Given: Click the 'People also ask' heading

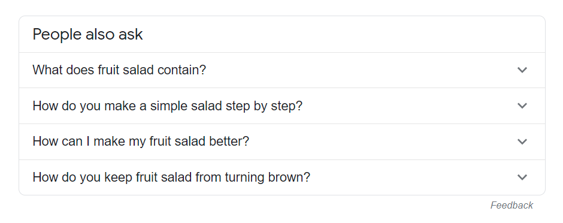Looking at the screenshot, I should (87, 35).
